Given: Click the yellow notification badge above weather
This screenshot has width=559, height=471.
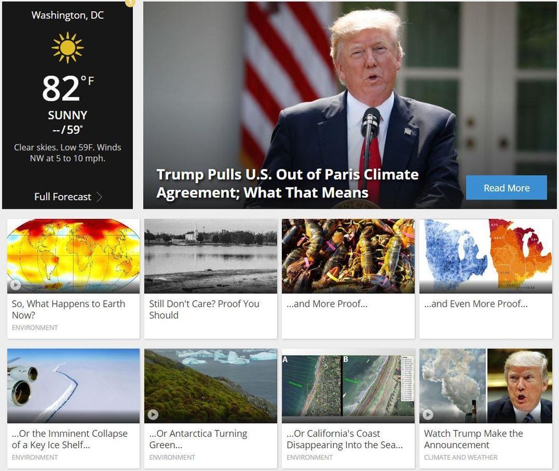Looking at the screenshot, I should tap(131, 3).
